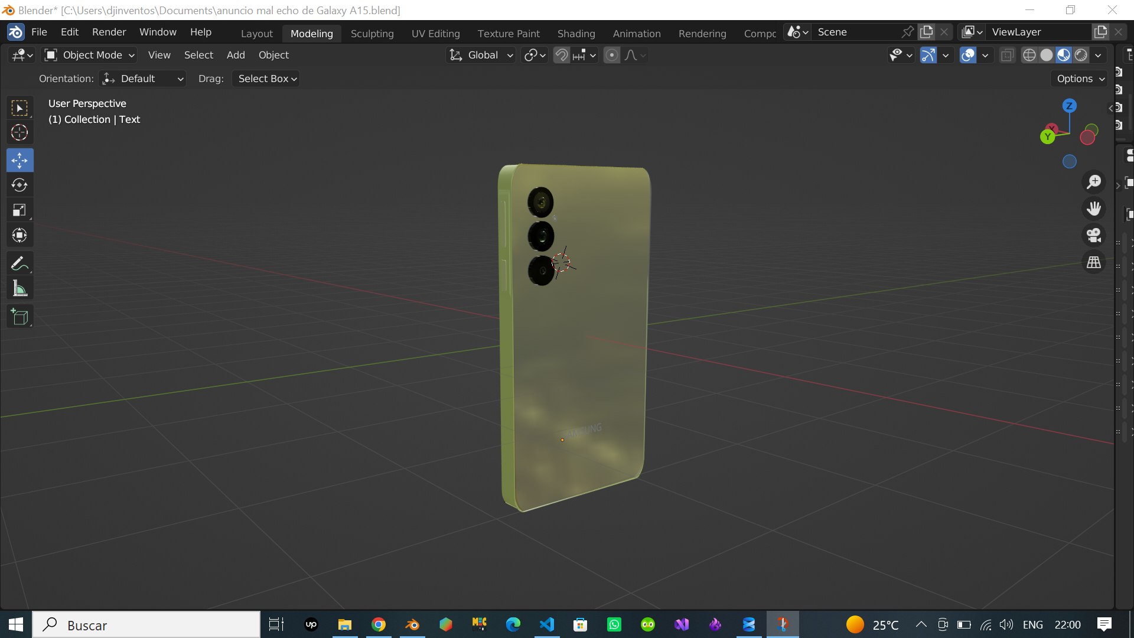Switch perspective/orthographic with grid icon
The height and width of the screenshot is (638, 1134).
(1094, 262)
